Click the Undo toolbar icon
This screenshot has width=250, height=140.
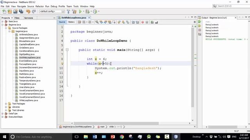tap(28, 11)
